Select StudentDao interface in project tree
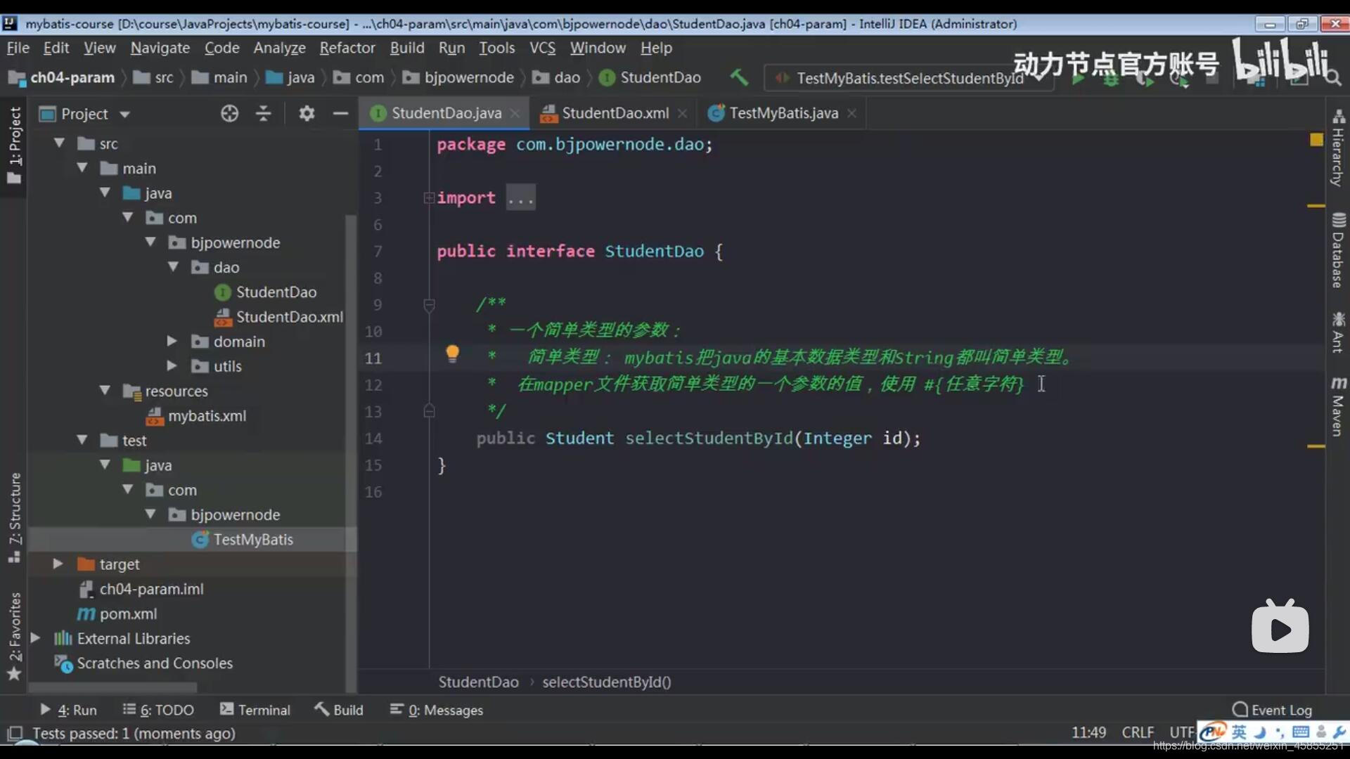 point(265,292)
